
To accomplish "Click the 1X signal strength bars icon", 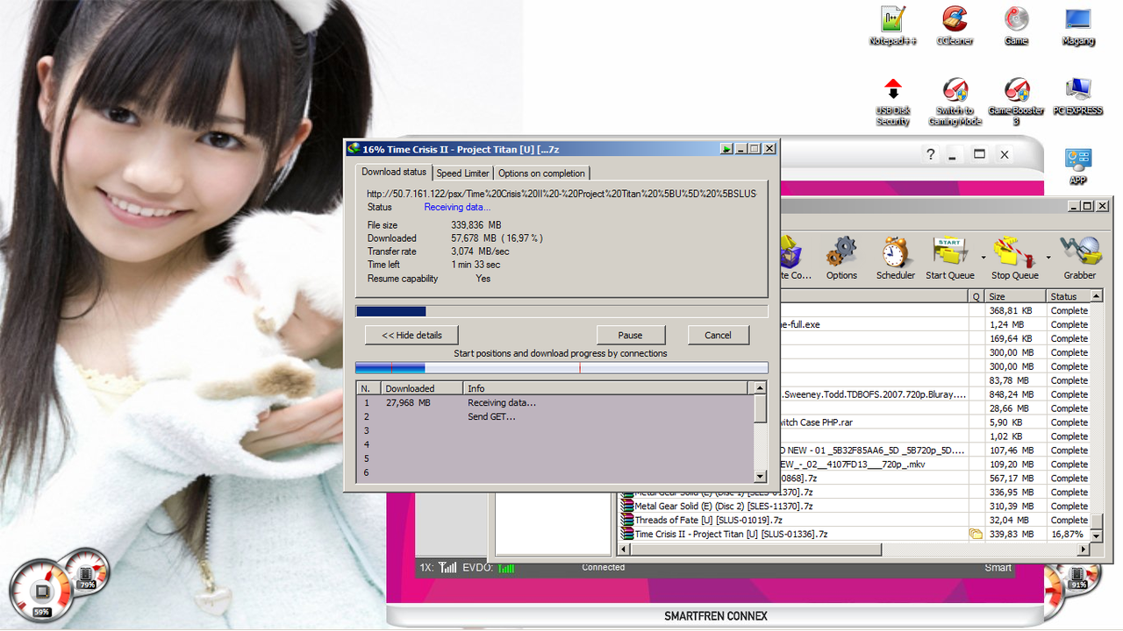I will click(448, 568).
